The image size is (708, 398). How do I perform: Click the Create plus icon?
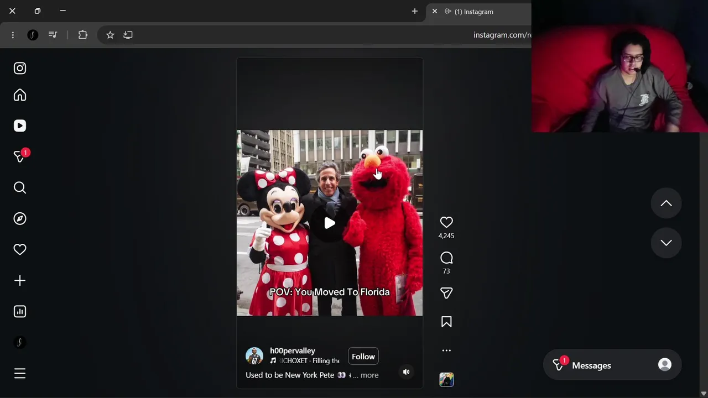pyautogui.click(x=20, y=281)
